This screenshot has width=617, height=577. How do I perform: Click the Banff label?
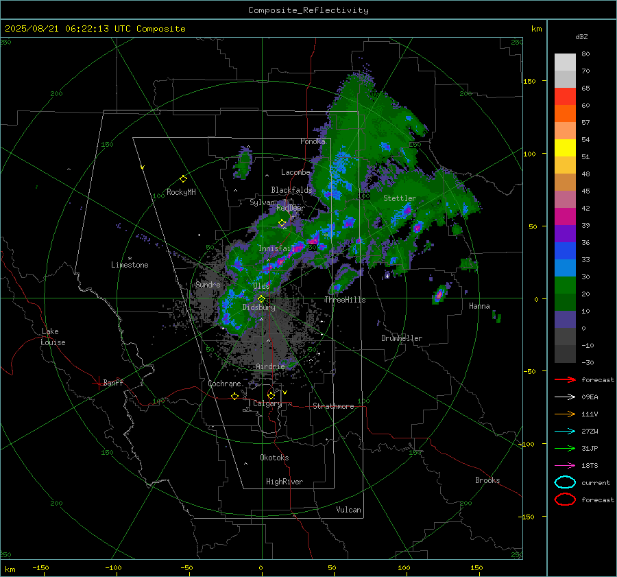pyautogui.click(x=113, y=383)
